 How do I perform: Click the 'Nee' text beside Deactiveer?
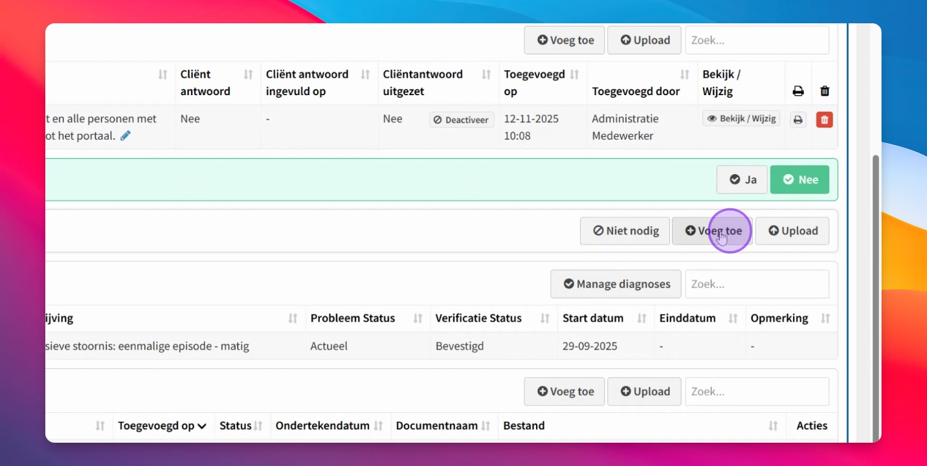(x=392, y=119)
